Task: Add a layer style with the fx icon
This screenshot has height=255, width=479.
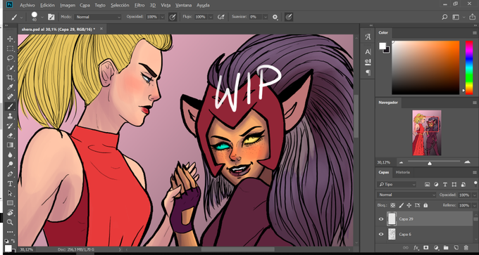Action: pos(416,248)
